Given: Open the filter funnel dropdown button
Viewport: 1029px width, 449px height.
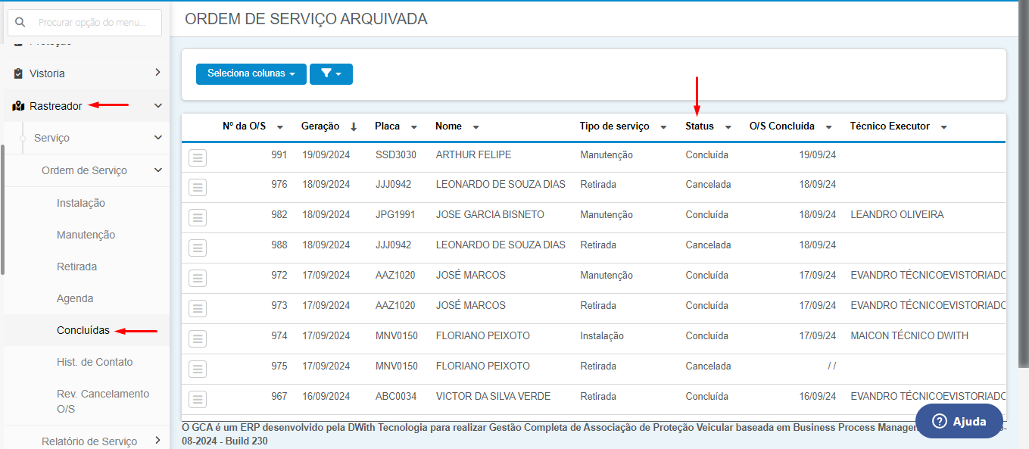Looking at the screenshot, I should click(331, 74).
